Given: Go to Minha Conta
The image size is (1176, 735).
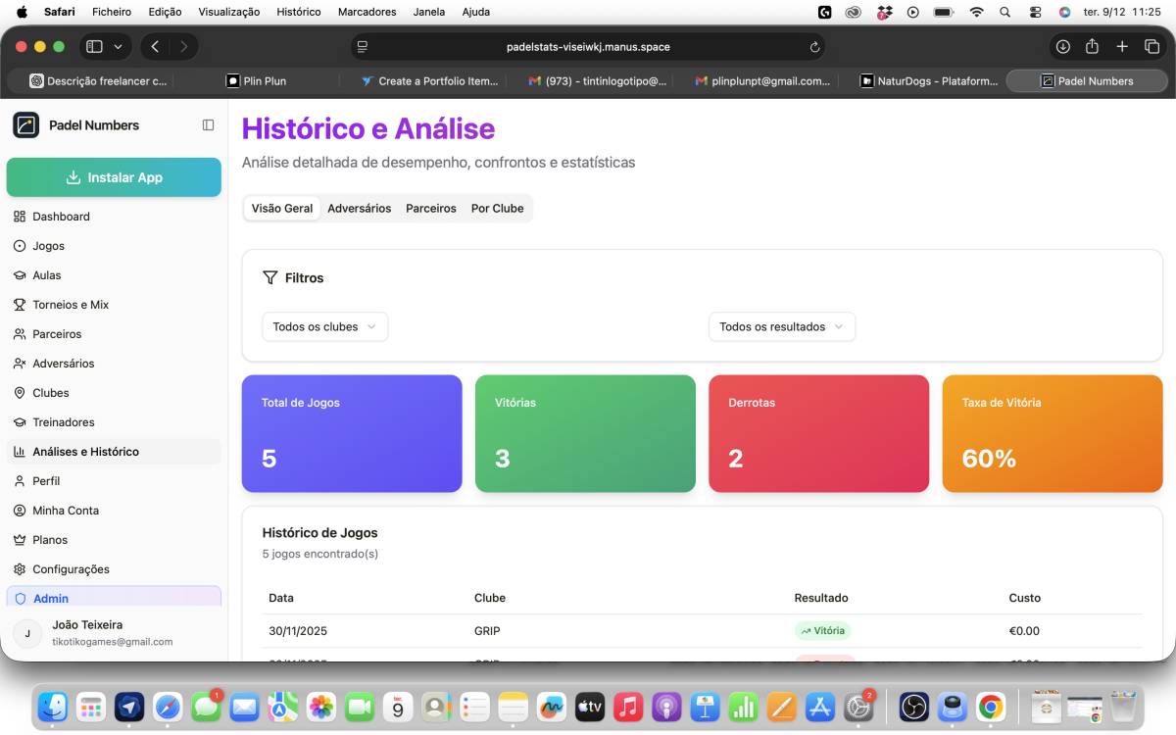Looking at the screenshot, I should click(x=114, y=511).
